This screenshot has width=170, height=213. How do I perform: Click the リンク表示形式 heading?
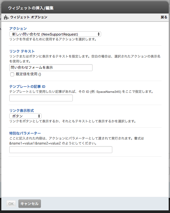(21, 110)
